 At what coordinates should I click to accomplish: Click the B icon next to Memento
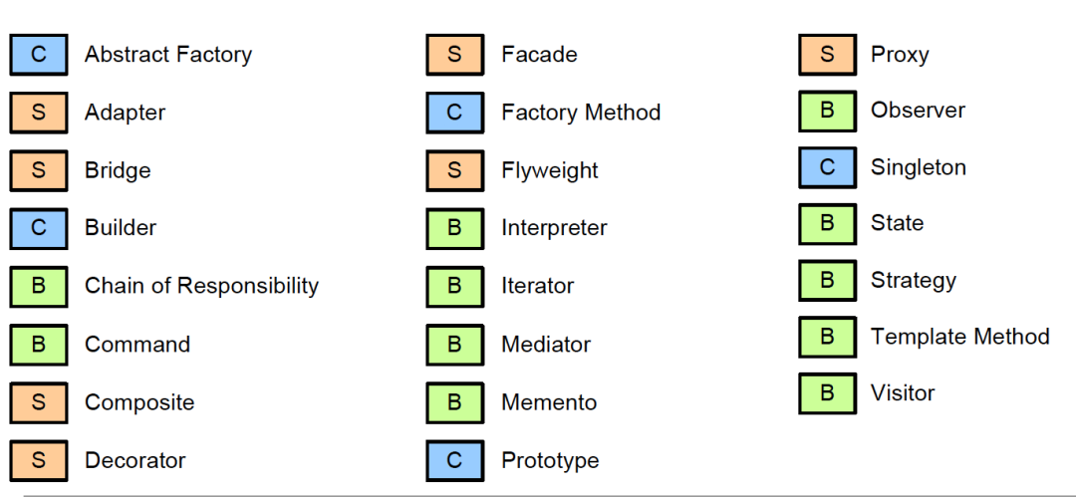[x=454, y=402]
